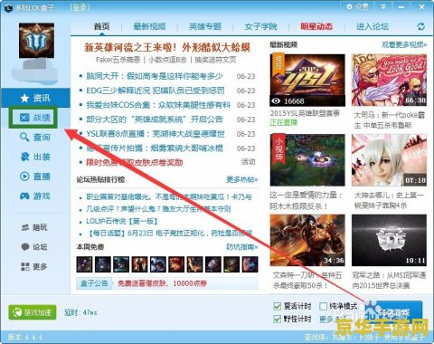Open the 更多热帖 link
Screen dimensions: 434x344
242,180
